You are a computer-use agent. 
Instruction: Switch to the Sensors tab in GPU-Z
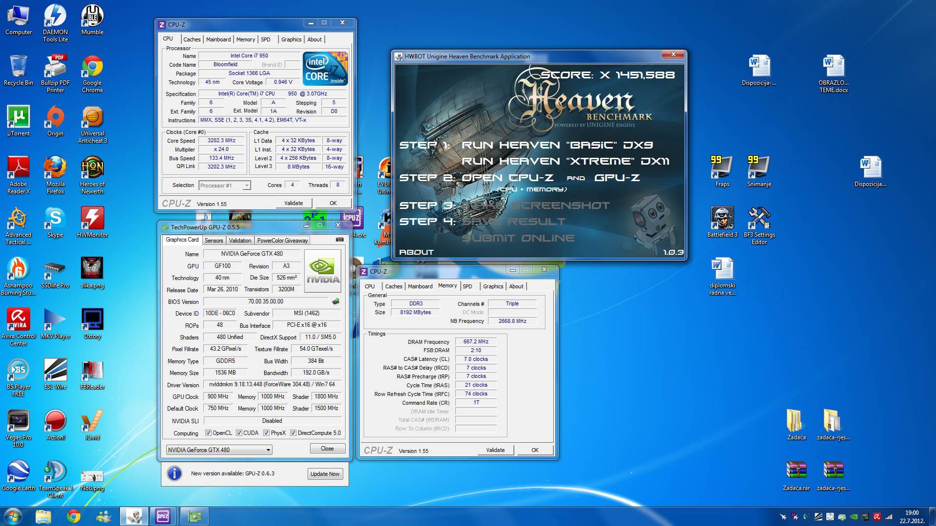point(214,240)
